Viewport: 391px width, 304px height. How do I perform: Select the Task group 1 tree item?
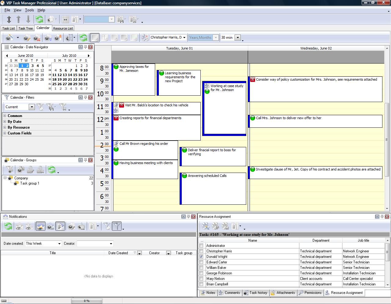[30, 183]
